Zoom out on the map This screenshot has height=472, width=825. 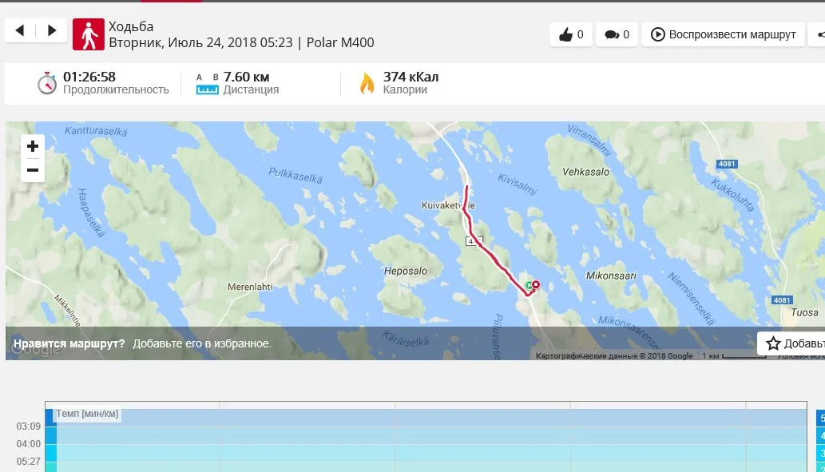33,170
